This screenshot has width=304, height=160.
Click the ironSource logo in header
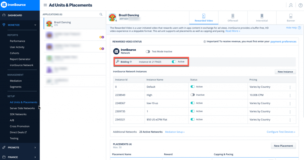coord(13,5)
